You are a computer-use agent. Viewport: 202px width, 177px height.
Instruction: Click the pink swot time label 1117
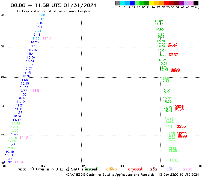(47, 38)
